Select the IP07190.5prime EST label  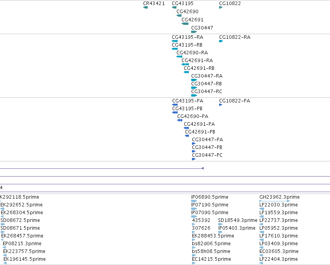point(210,205)
